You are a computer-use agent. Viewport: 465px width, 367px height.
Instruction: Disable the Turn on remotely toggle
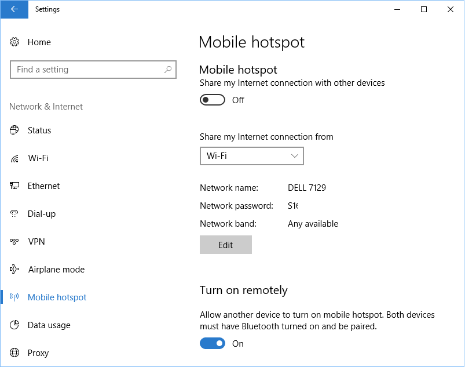click(x=213, y=344)
